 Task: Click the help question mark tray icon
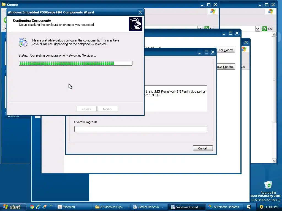pos(249,207)
